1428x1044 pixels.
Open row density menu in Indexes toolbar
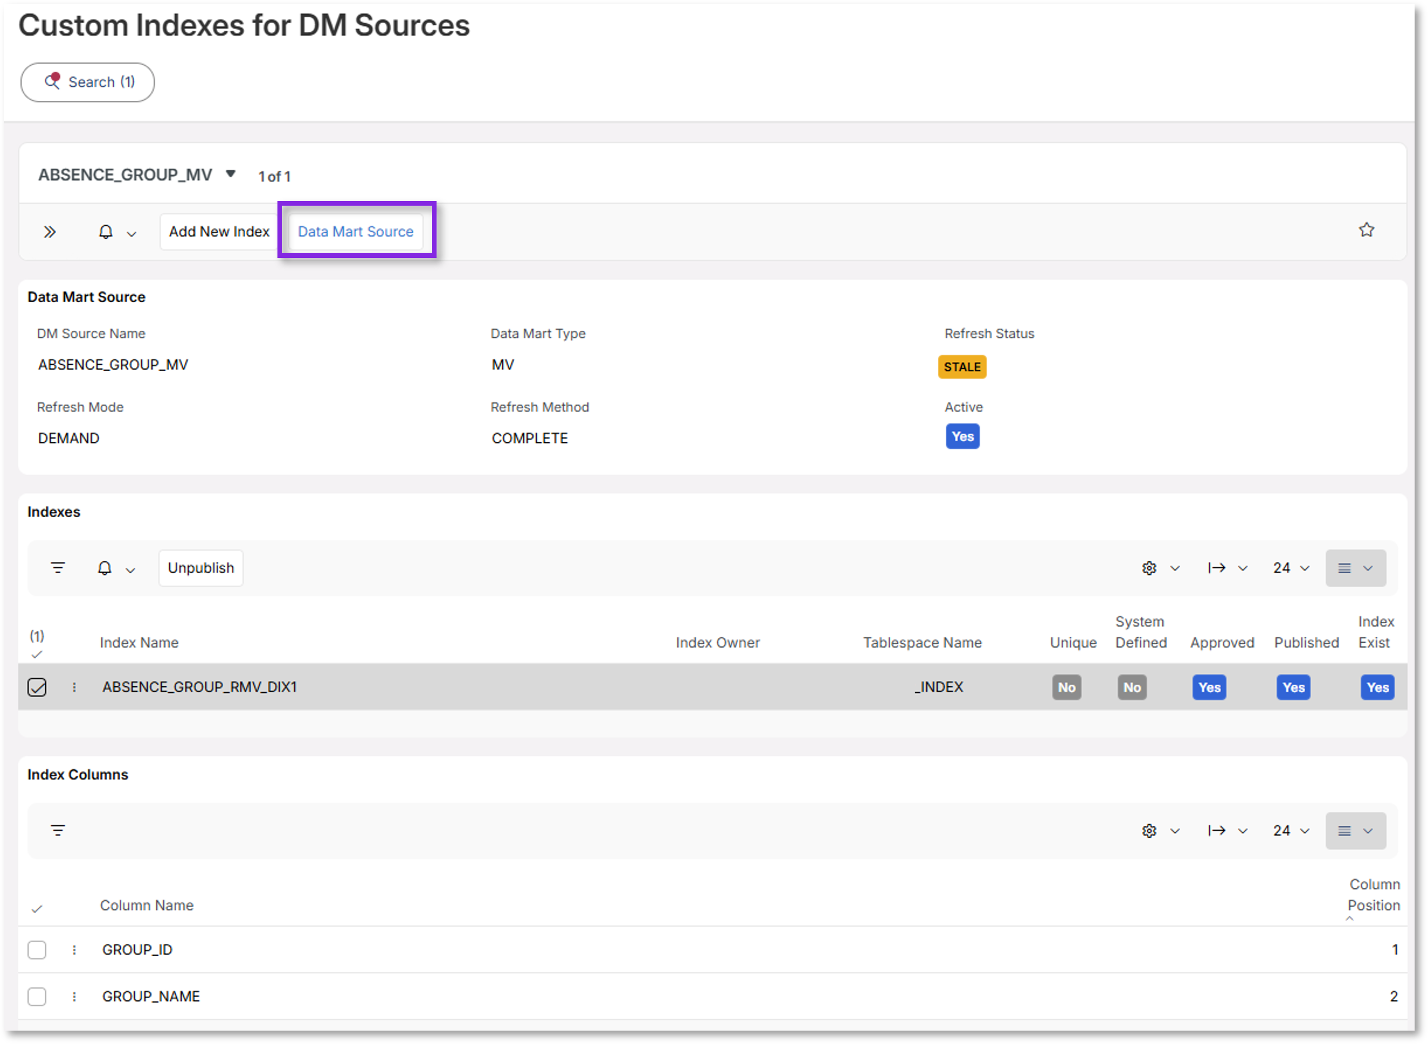(1355, 568)
